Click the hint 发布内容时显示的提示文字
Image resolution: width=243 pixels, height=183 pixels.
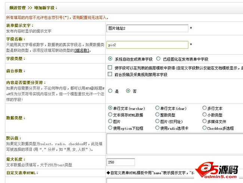click(29, 31)
